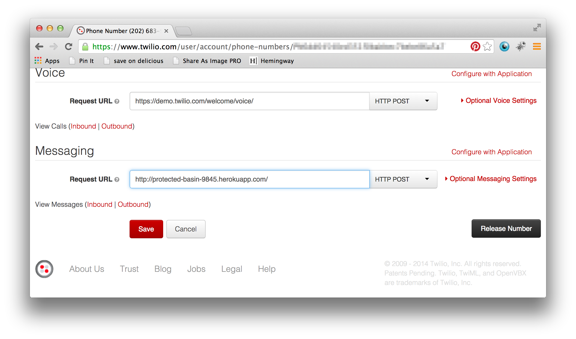Viewport: 576px width, 339px height.
Task: View Outbound messages
Action: point(133,204)
